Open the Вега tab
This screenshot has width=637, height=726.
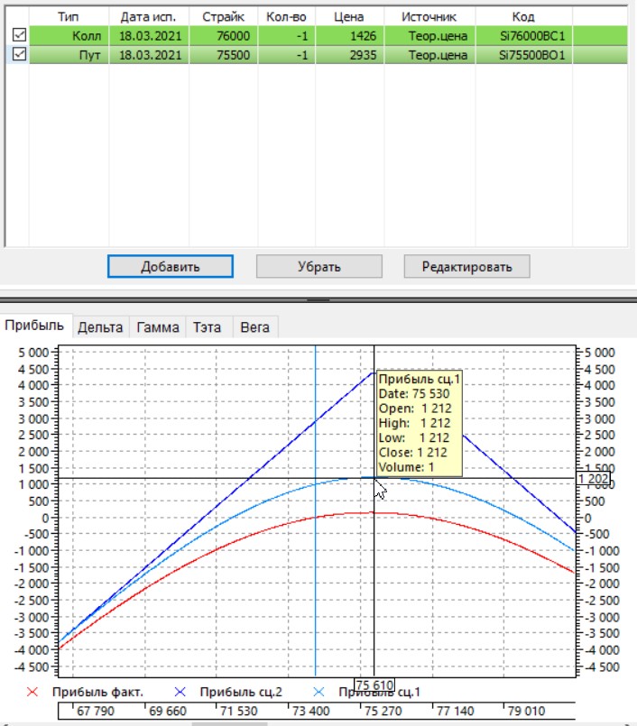click(255, 327)
